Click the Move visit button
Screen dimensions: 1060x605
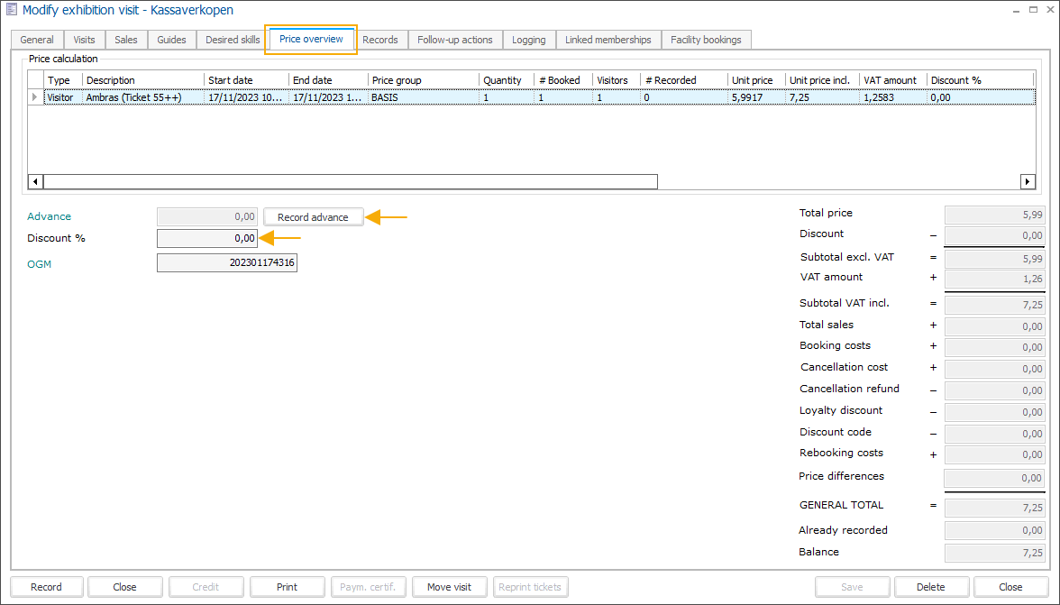(449, 586)
